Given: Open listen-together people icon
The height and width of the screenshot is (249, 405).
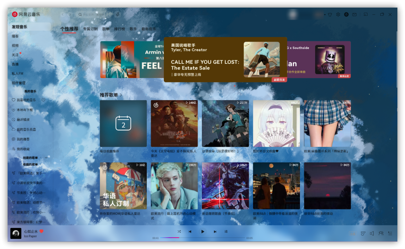Looking at the screenshot, I should click(381, 234).
